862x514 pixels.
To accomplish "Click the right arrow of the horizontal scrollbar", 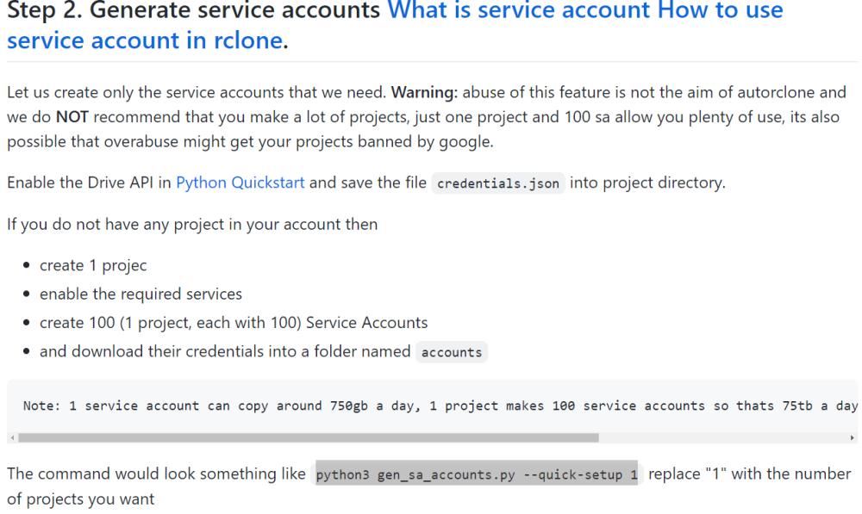I will coord(853,437).
